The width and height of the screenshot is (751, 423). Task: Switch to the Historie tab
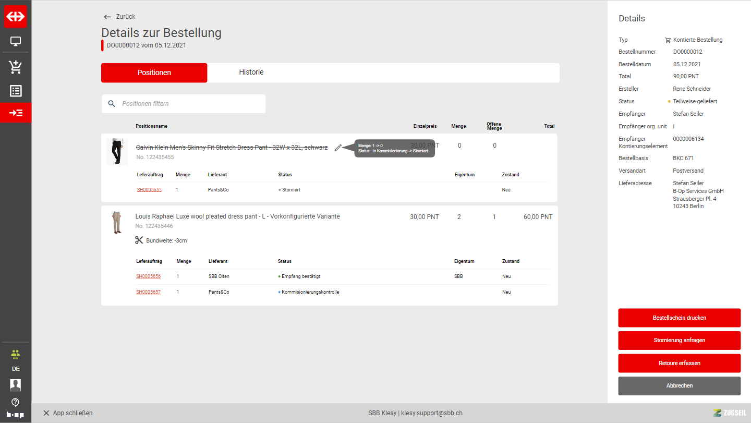coord(251,72)
